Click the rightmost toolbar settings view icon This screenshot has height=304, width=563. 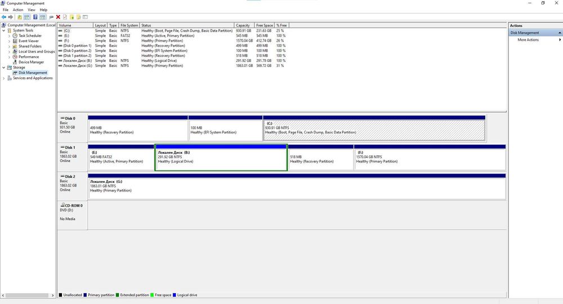(85, 17)
